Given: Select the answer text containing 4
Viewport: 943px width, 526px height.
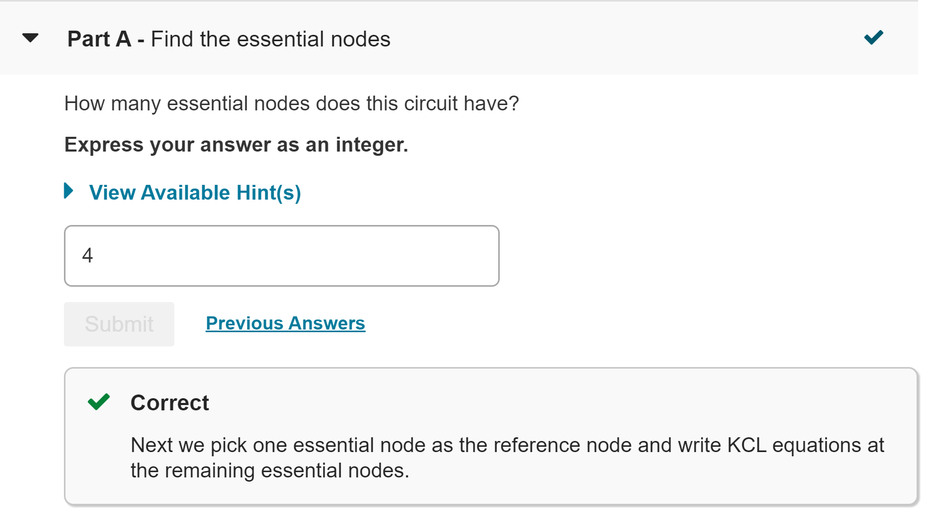Looking at the screenshot, I should pyautogui.click(x=88, y=255).
